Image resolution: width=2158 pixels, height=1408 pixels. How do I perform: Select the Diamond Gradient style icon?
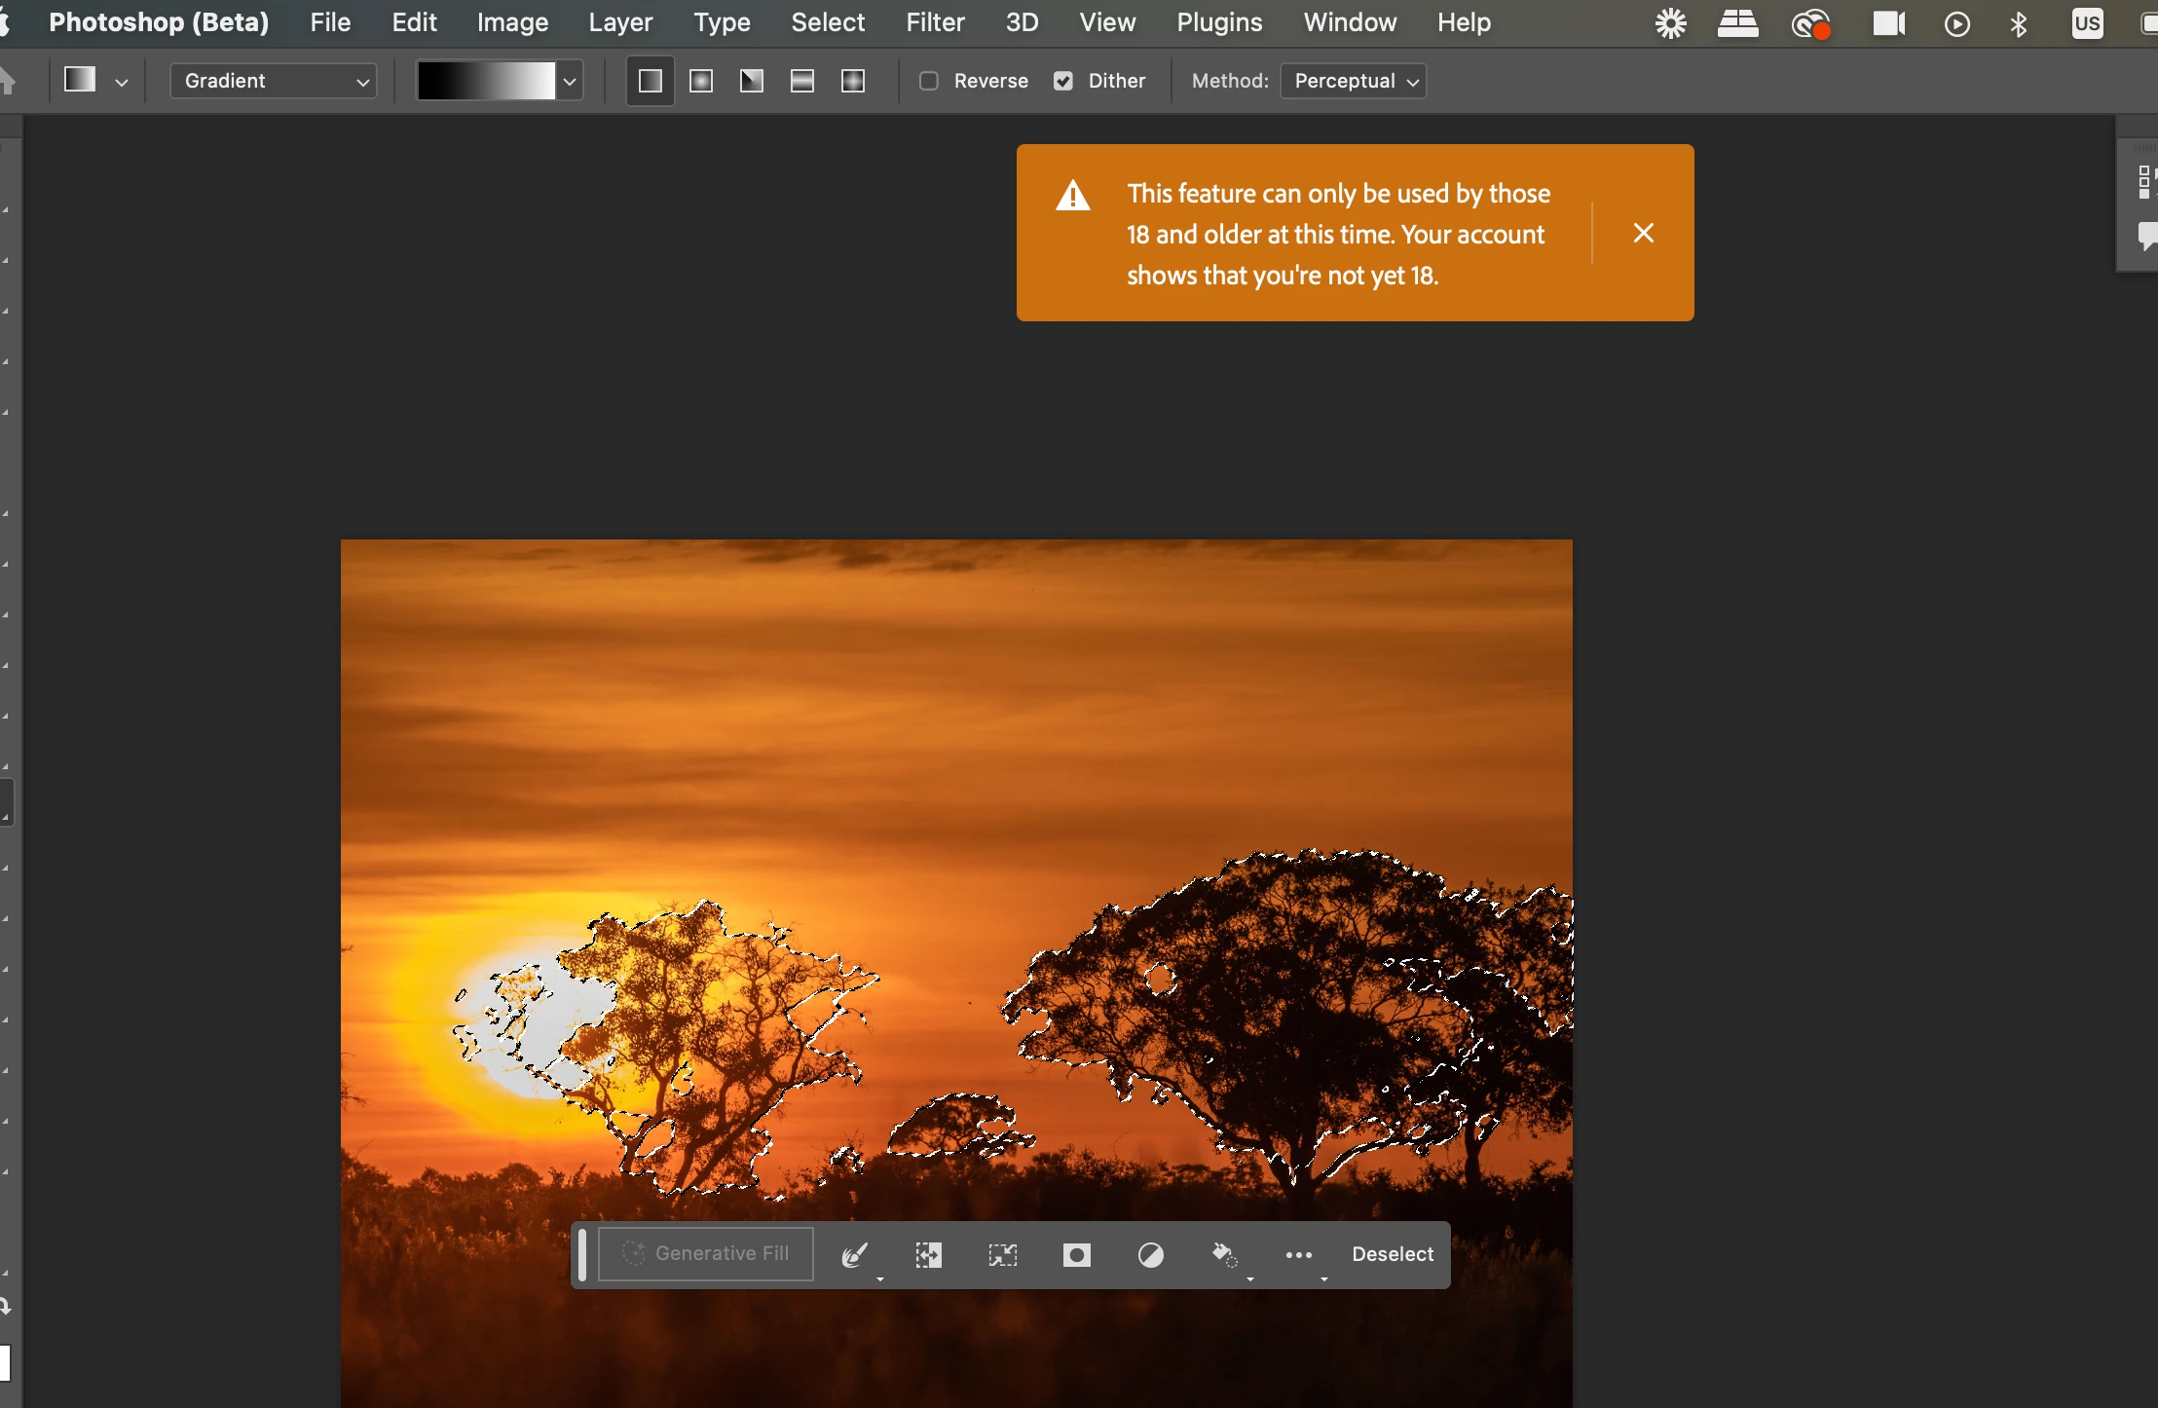[x=853, y=81]
